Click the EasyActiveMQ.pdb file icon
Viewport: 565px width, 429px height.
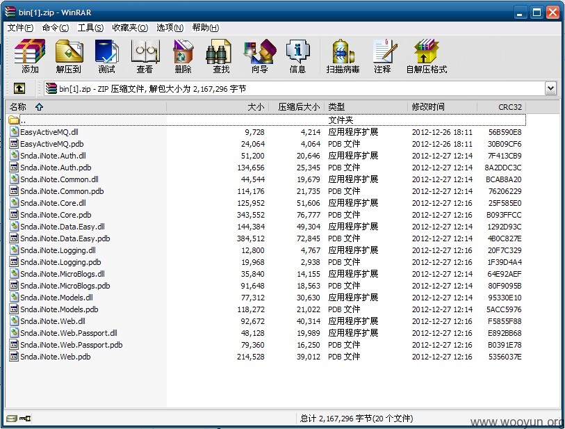(14, 144)
